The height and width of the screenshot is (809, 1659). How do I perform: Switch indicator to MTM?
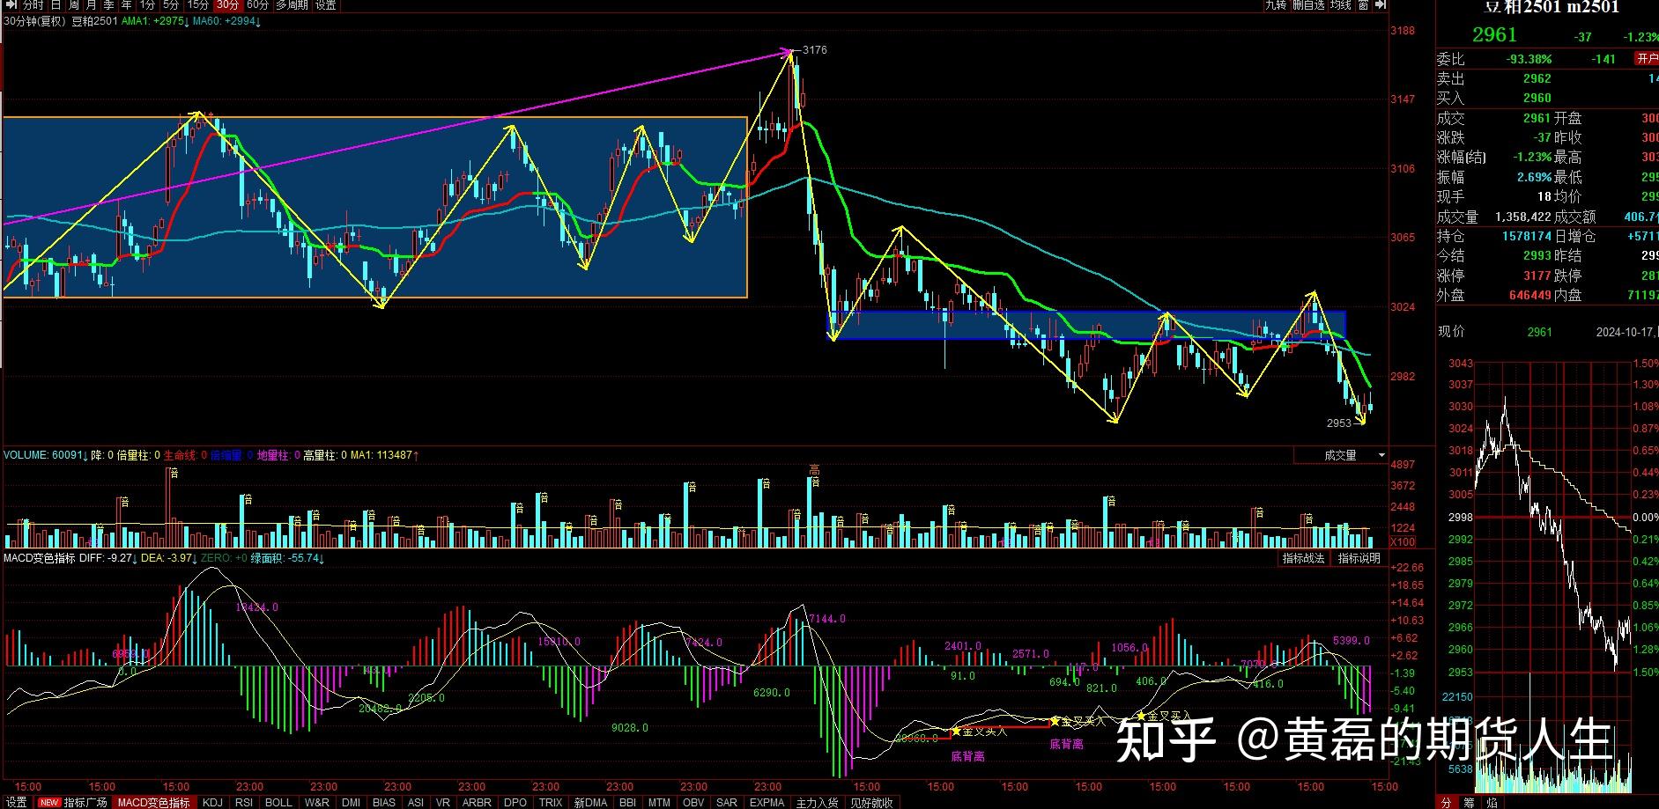659,803
